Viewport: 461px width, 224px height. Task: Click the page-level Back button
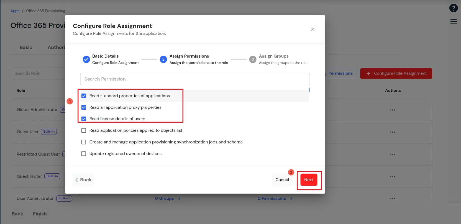17,214
